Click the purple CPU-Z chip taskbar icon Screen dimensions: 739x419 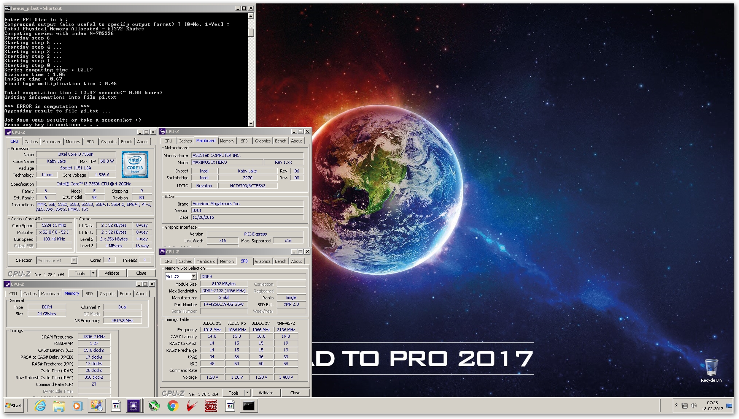click(133, 406)
